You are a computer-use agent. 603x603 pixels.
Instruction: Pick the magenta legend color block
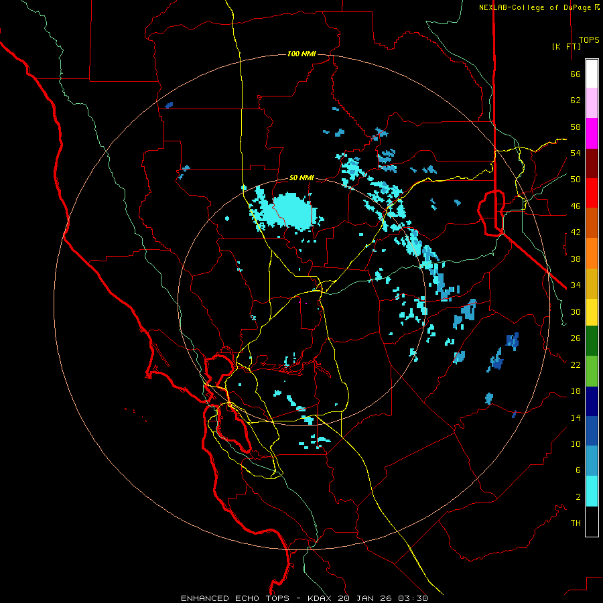(592, 133)
